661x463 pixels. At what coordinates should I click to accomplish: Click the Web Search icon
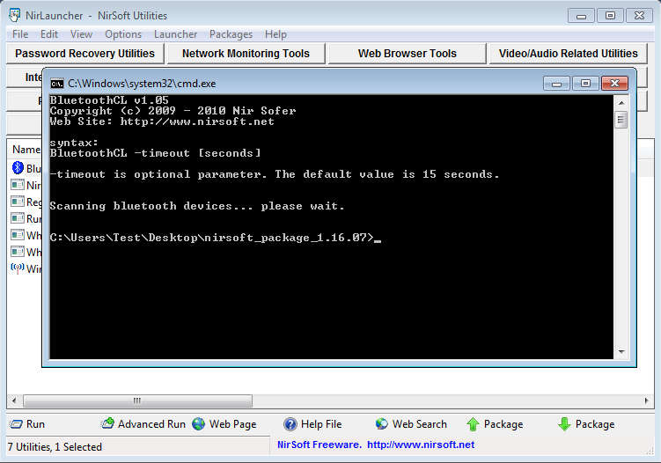click(x=382, y=424)
